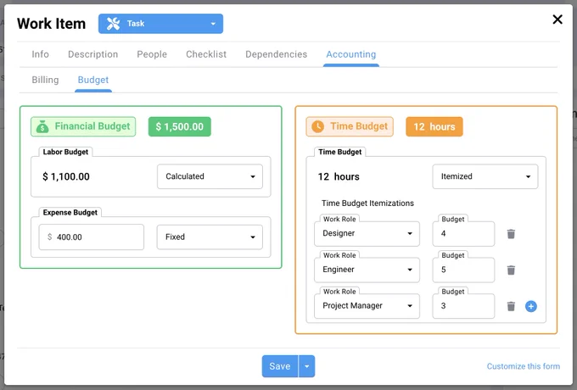
Task: Close the Work Item dialog
Action: click(557, 19)
